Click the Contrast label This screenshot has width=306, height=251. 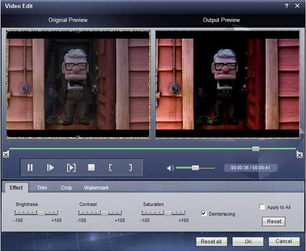click(88, 204)
